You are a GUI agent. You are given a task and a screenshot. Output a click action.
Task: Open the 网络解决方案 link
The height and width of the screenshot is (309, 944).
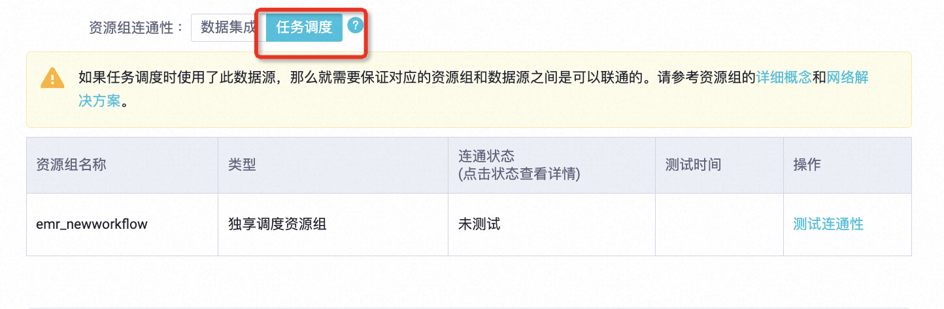click(x=847, y=78)
